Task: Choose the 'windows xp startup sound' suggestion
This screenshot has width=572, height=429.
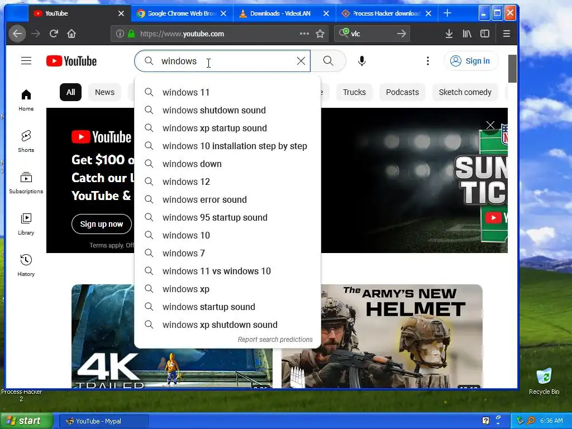Action: [x=228, y=128]
